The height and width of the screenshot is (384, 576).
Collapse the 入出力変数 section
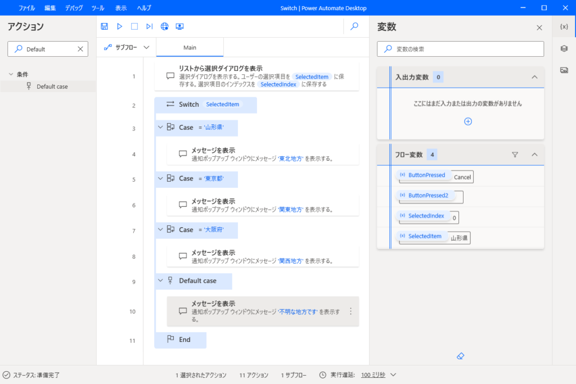[x=534, y=77]
